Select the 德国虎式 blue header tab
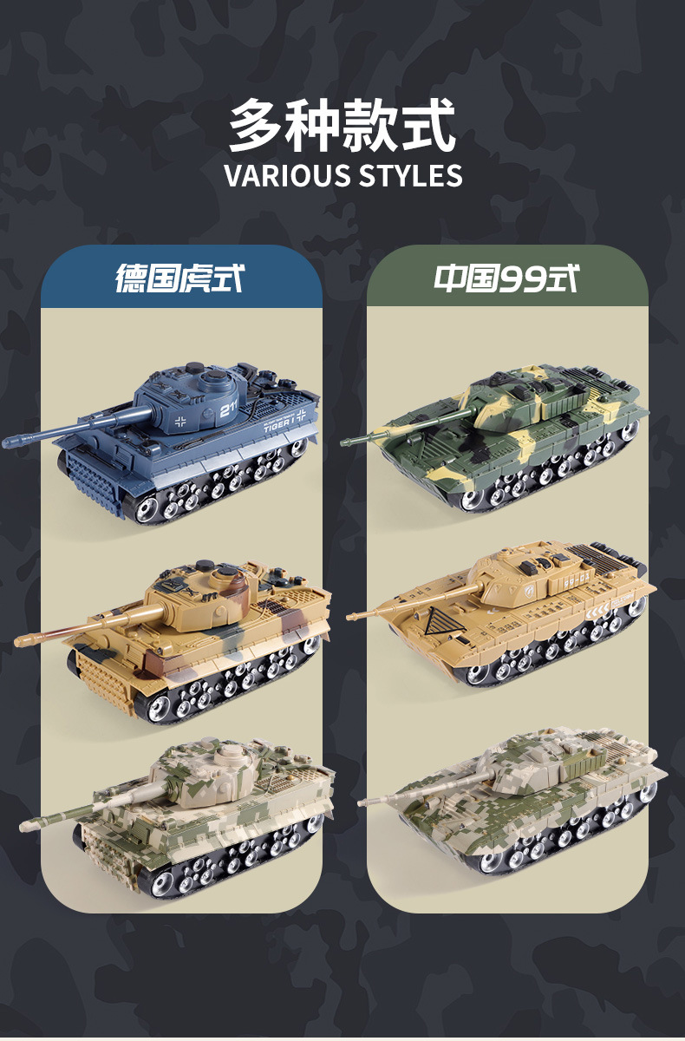685x1041 pixels. pos(181,278)
